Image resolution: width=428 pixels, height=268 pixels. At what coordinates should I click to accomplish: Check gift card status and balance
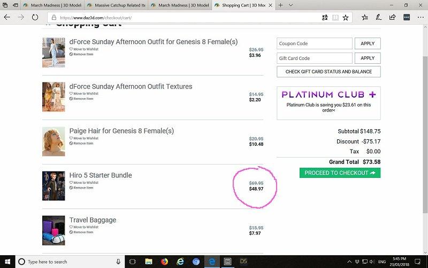(328, 71)
